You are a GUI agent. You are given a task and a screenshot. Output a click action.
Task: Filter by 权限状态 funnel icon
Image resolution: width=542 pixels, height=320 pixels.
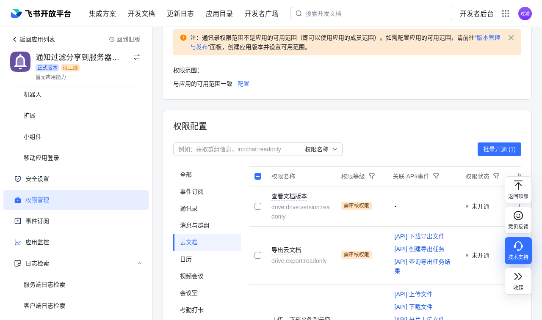click(x=496, y=176)
